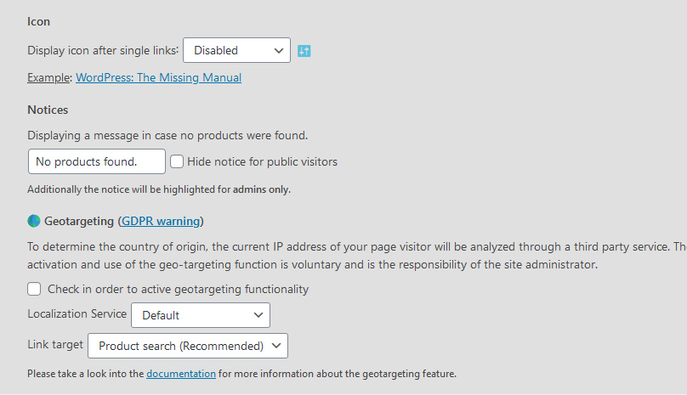
Task: Click the 'Localization Service' field label
Action: (77, 314)
